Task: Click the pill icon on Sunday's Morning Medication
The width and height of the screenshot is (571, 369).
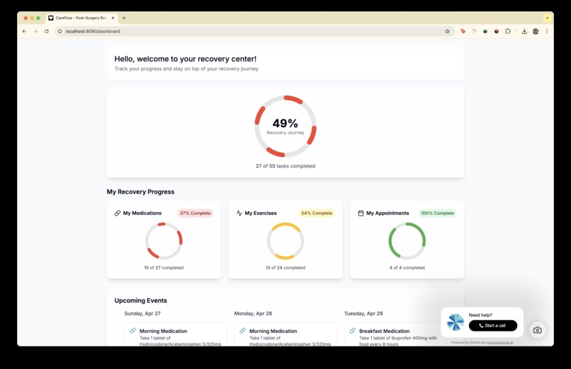Action: pos(133,331)
